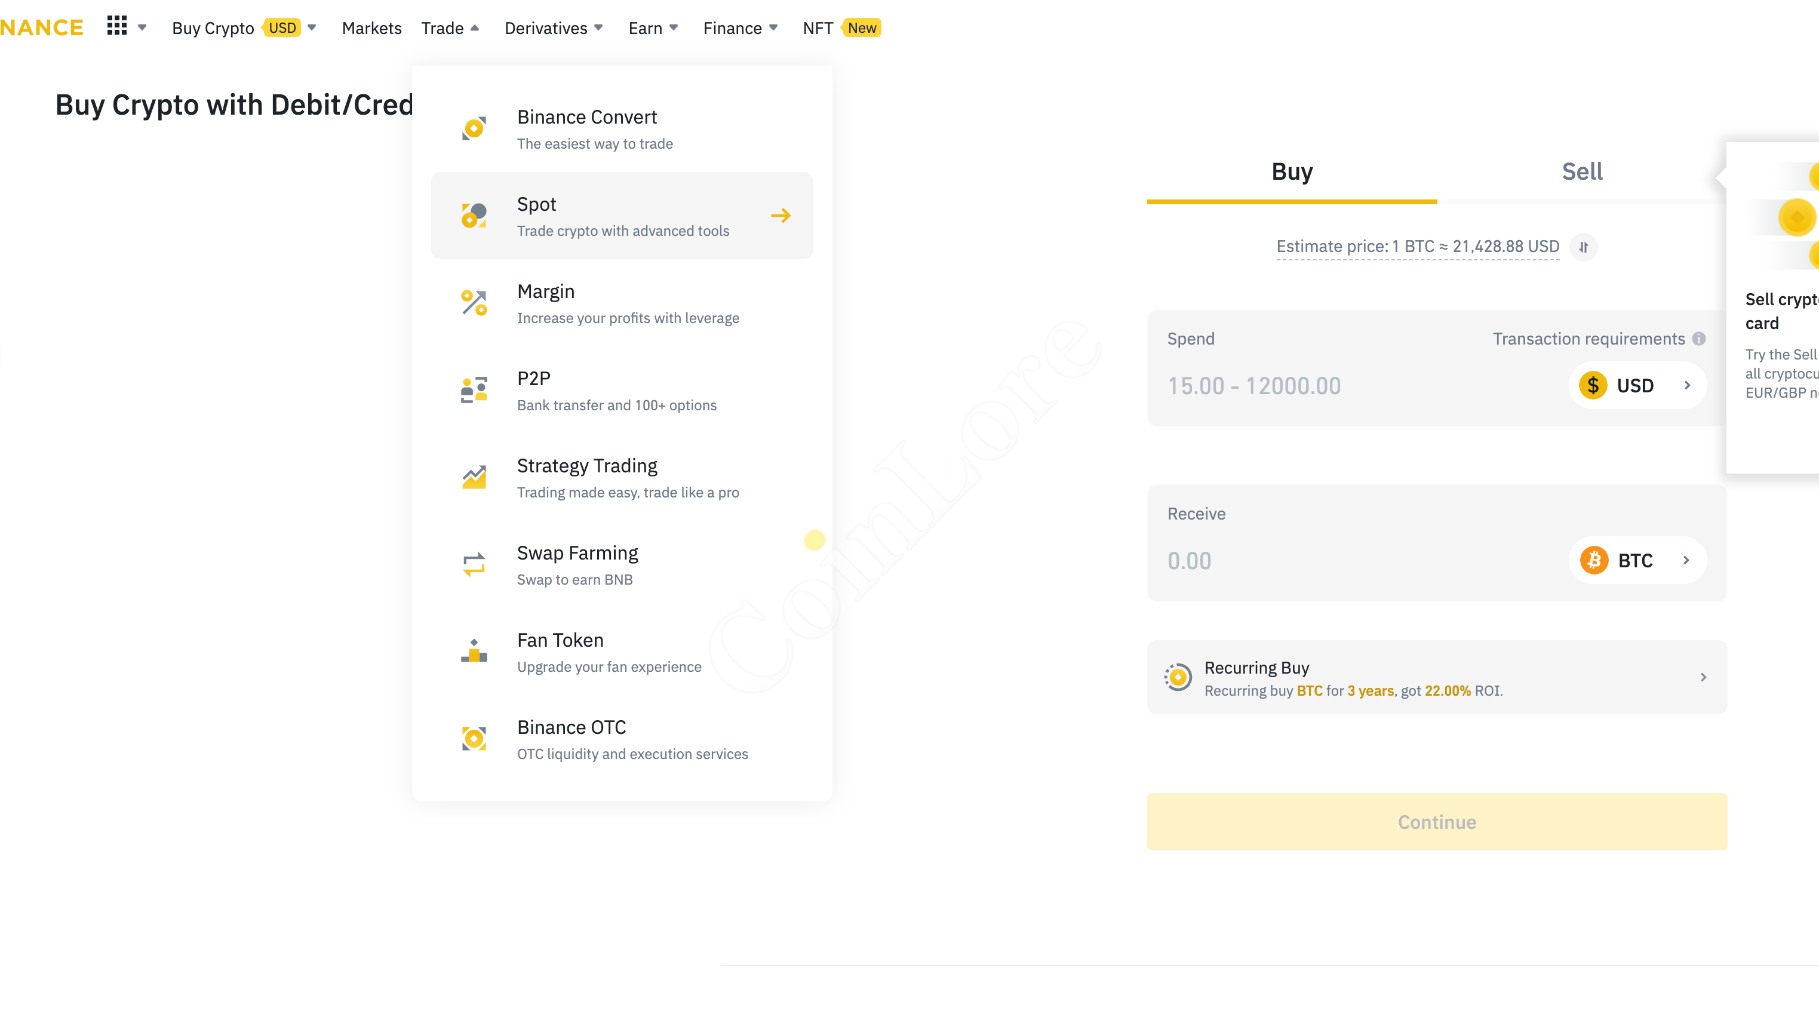Select Strategy Trading entry
Image resolution: width=1819 pixels, height=1014 pixels.
coord(622,477)
